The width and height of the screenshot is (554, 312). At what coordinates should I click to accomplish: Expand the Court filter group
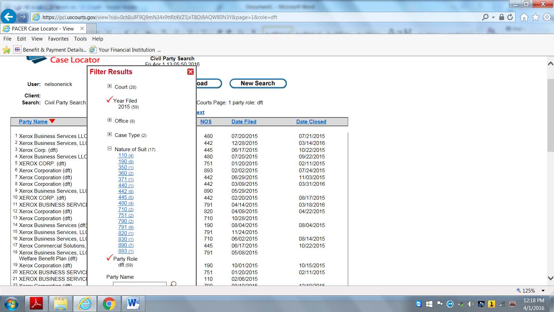[109, 86]
